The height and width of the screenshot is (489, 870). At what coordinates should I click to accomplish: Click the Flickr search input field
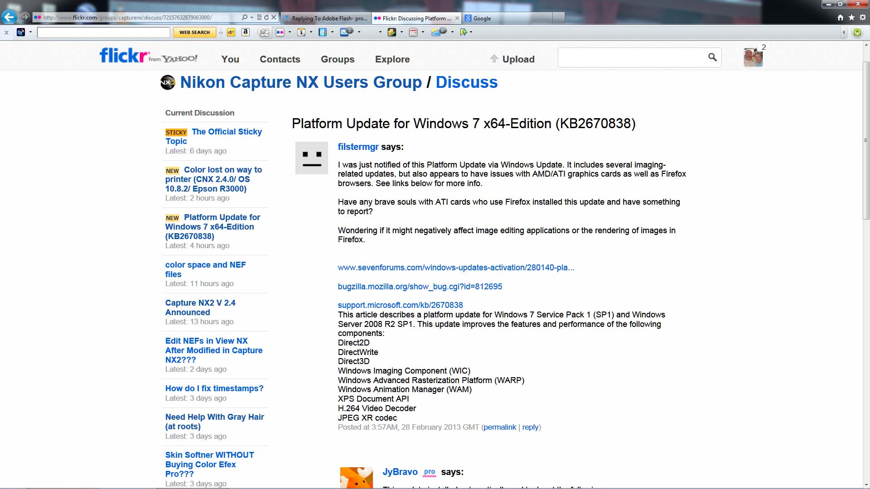point(632,58)
